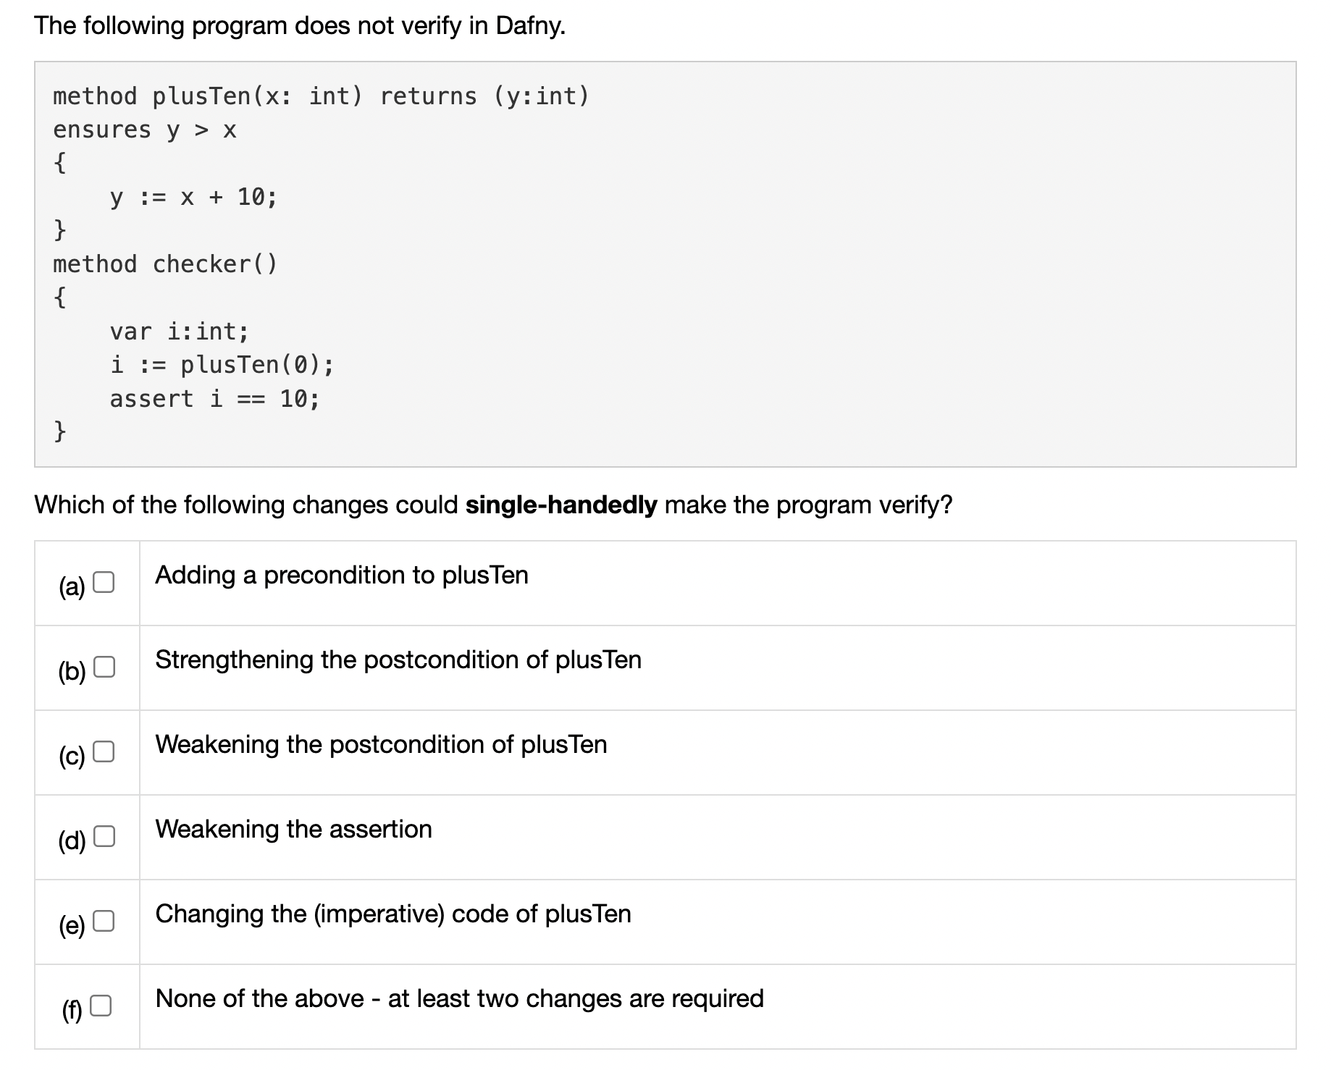1331x1070 pixels.
Task: Click the 'method checker()' line
Action: pos(165,264)
